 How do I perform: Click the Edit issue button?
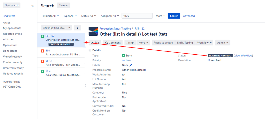[x=95, y=43]
